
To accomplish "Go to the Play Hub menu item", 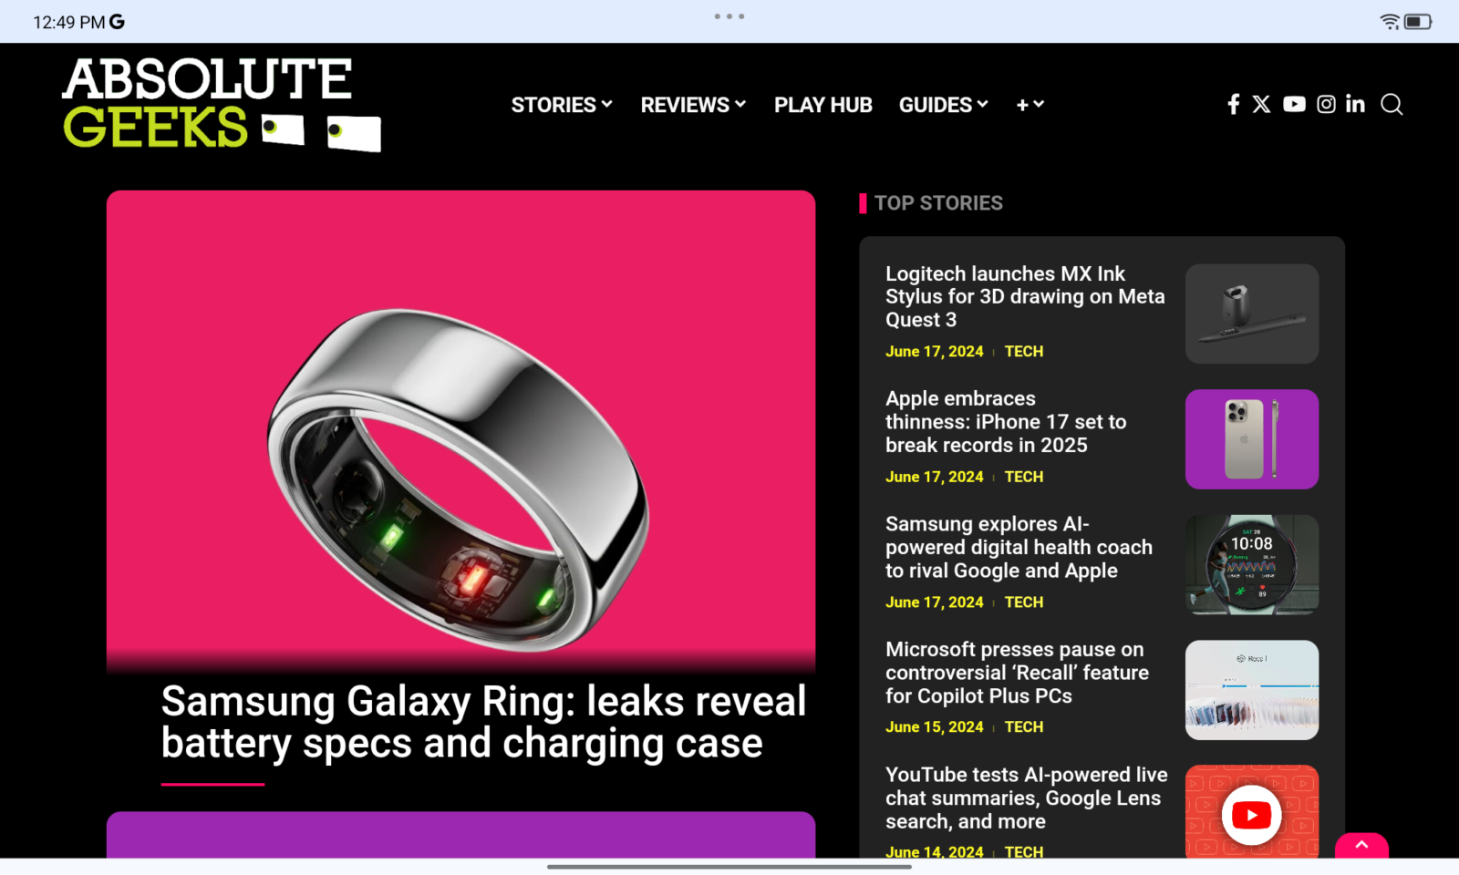I will click(823, 105).
